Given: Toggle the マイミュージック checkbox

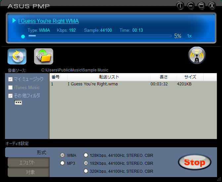Looking at the screenshot, I should [10, 79].
